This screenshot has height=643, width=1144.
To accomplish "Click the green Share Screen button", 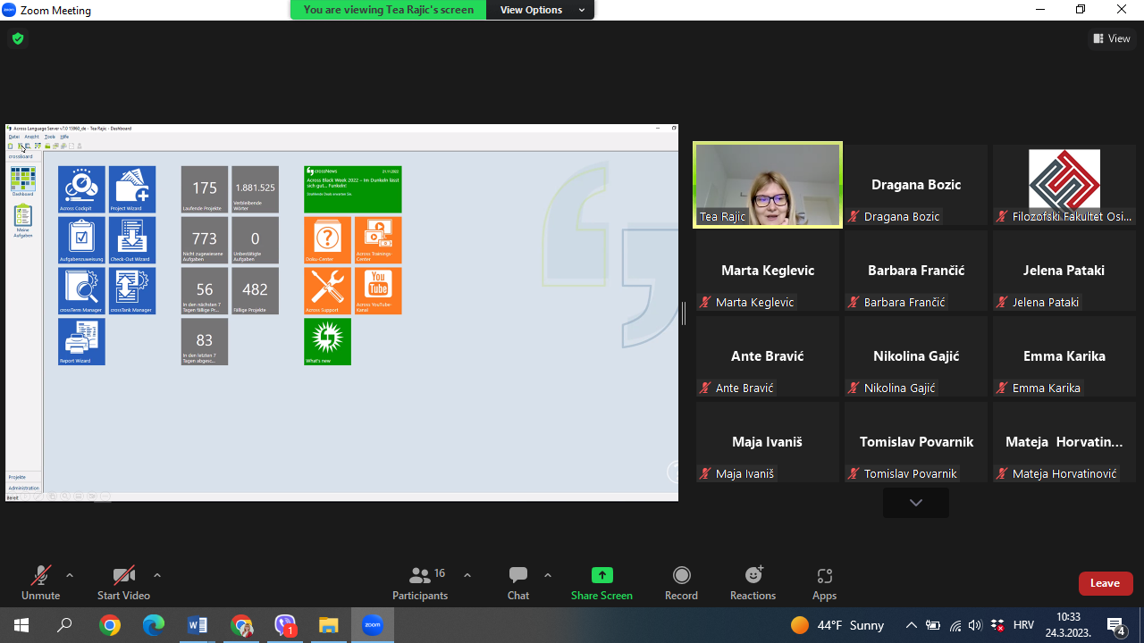I will [x=601, y=583].
